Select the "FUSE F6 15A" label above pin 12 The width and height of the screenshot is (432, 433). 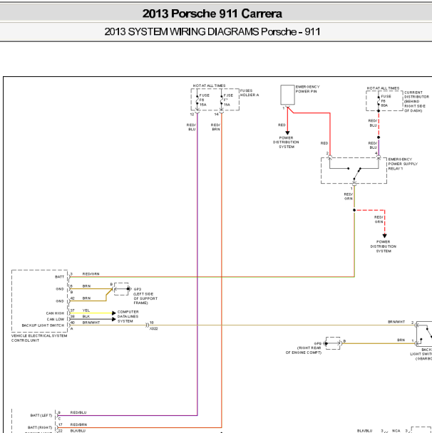pos(205,100)
